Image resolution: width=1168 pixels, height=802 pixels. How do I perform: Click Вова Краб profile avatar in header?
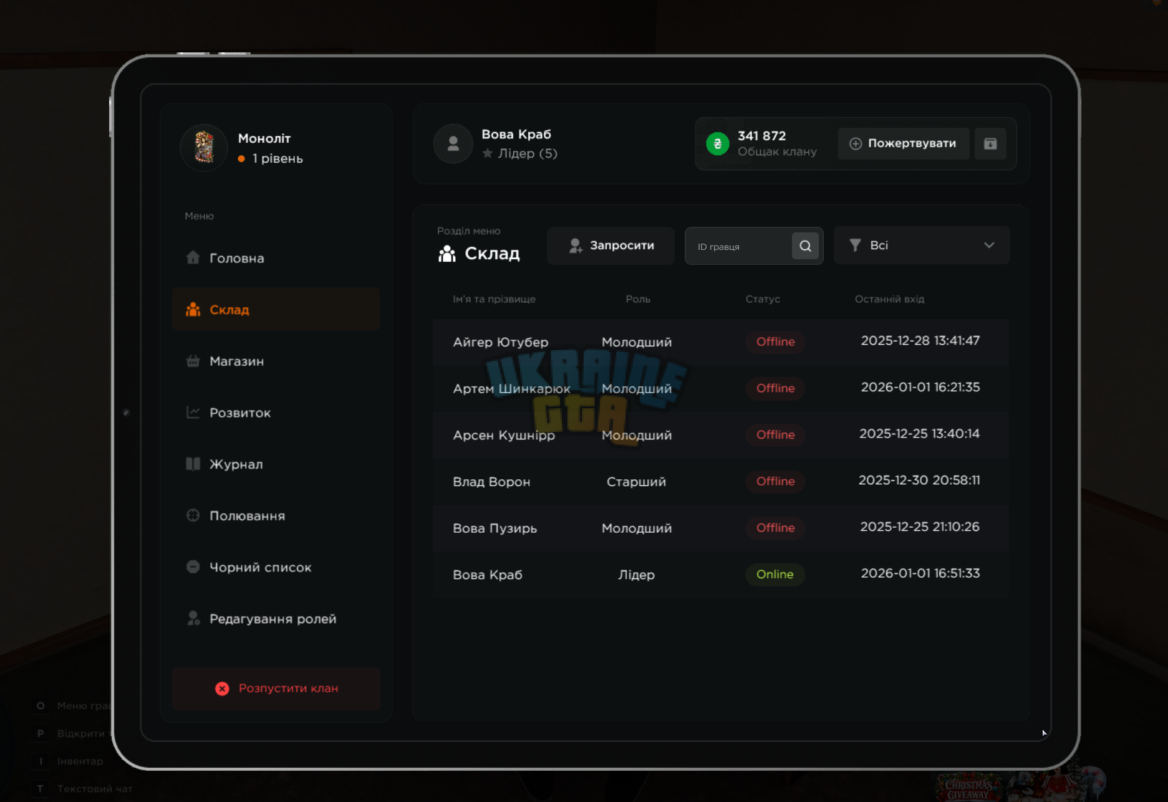tap(453, 144)
